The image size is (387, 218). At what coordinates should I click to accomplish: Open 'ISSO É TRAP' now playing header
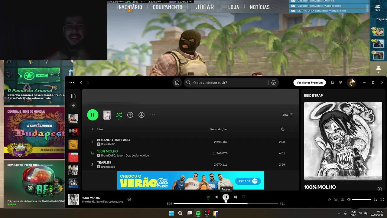(313, 95)
